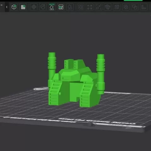
Task: Select the Rotate tool icon
Action: click(43, 7)
